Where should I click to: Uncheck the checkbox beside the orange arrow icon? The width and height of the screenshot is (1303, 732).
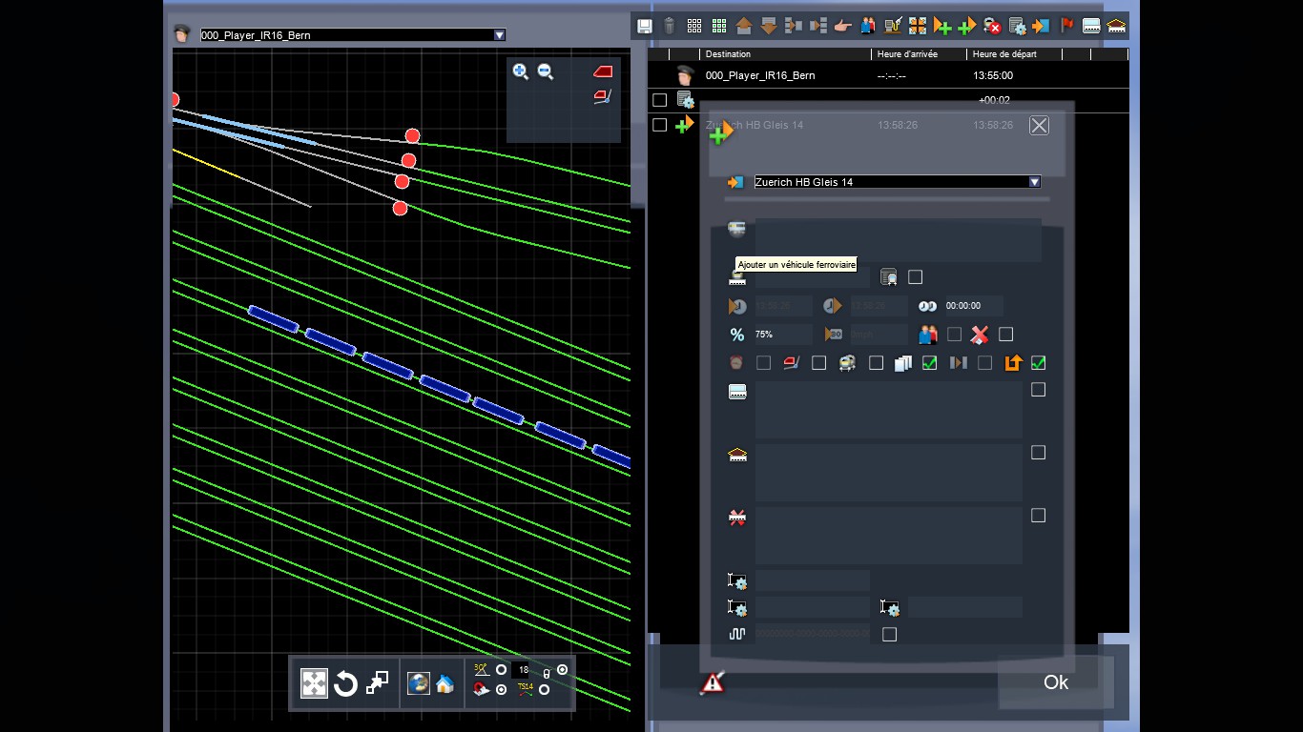pos(1039,363)
